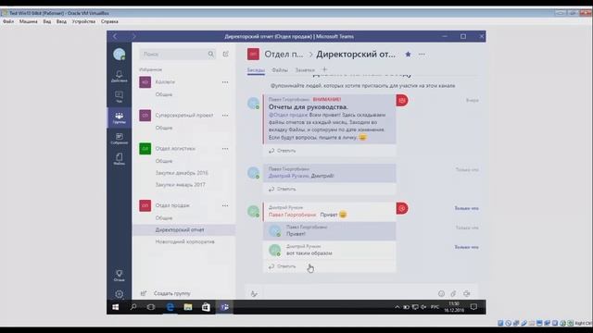Open the Закупки декабрь 2016 channel
The width and height of the screenshot is (593, 333).
(x=182, y=173)
